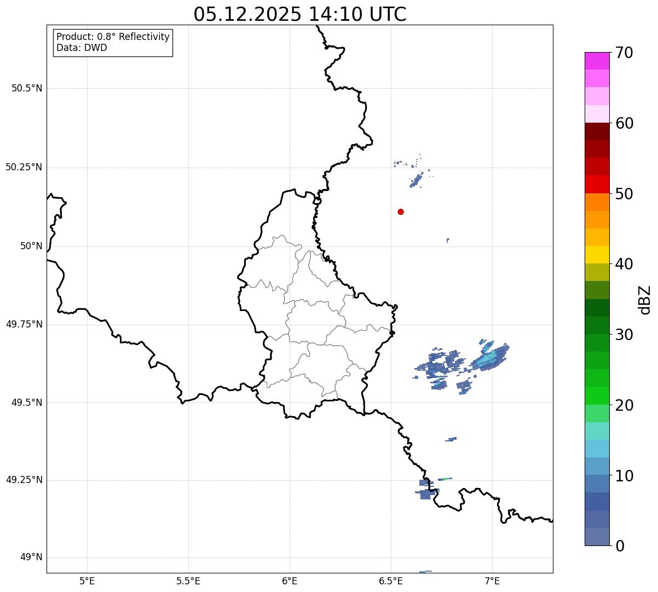Click the 49.25°N latitude label
This screenshot has height=592, width=658.
coord(24,480)
